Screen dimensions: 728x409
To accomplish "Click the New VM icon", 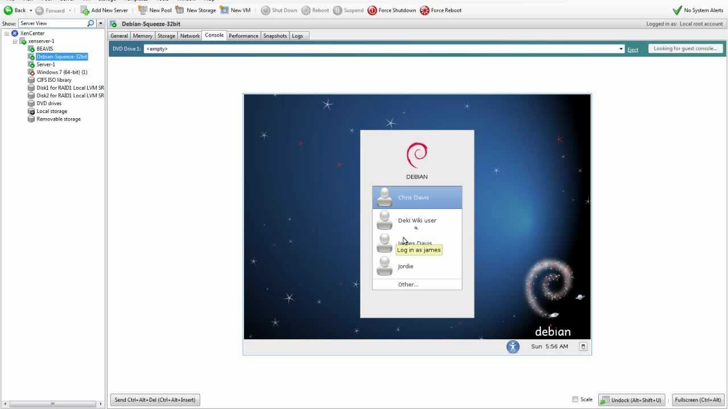I will tap(224, 10).
